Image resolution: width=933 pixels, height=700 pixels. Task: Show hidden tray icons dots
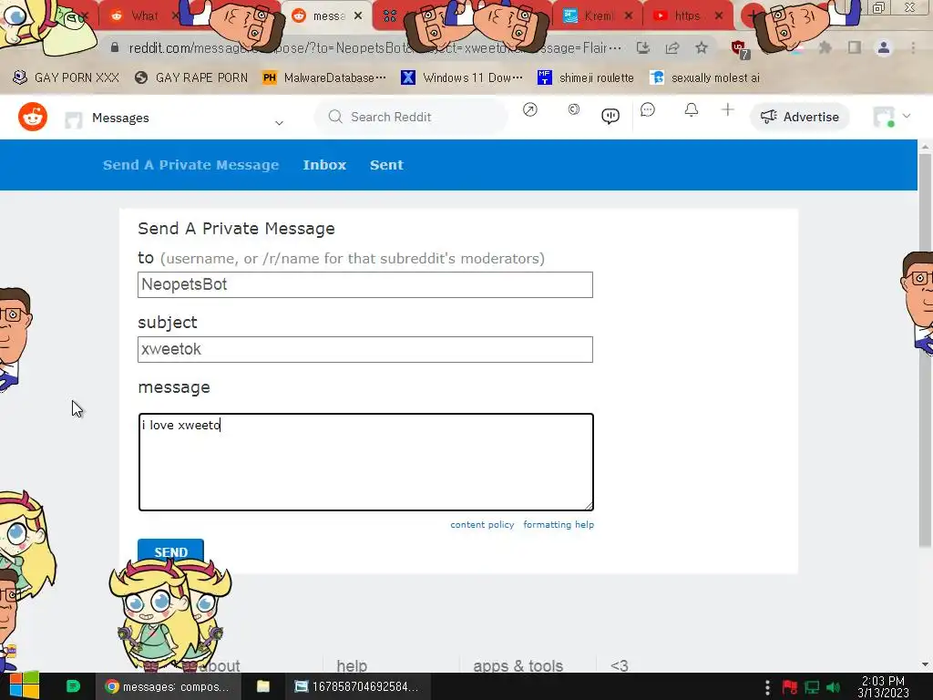tap(767, 687)
